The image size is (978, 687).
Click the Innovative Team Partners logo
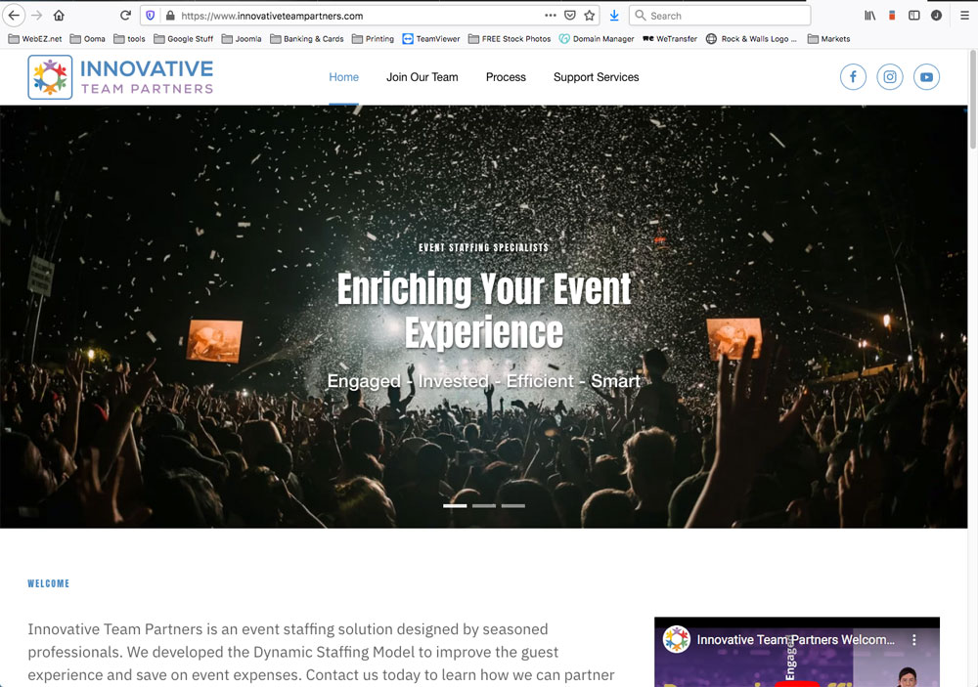click(120, 77)
